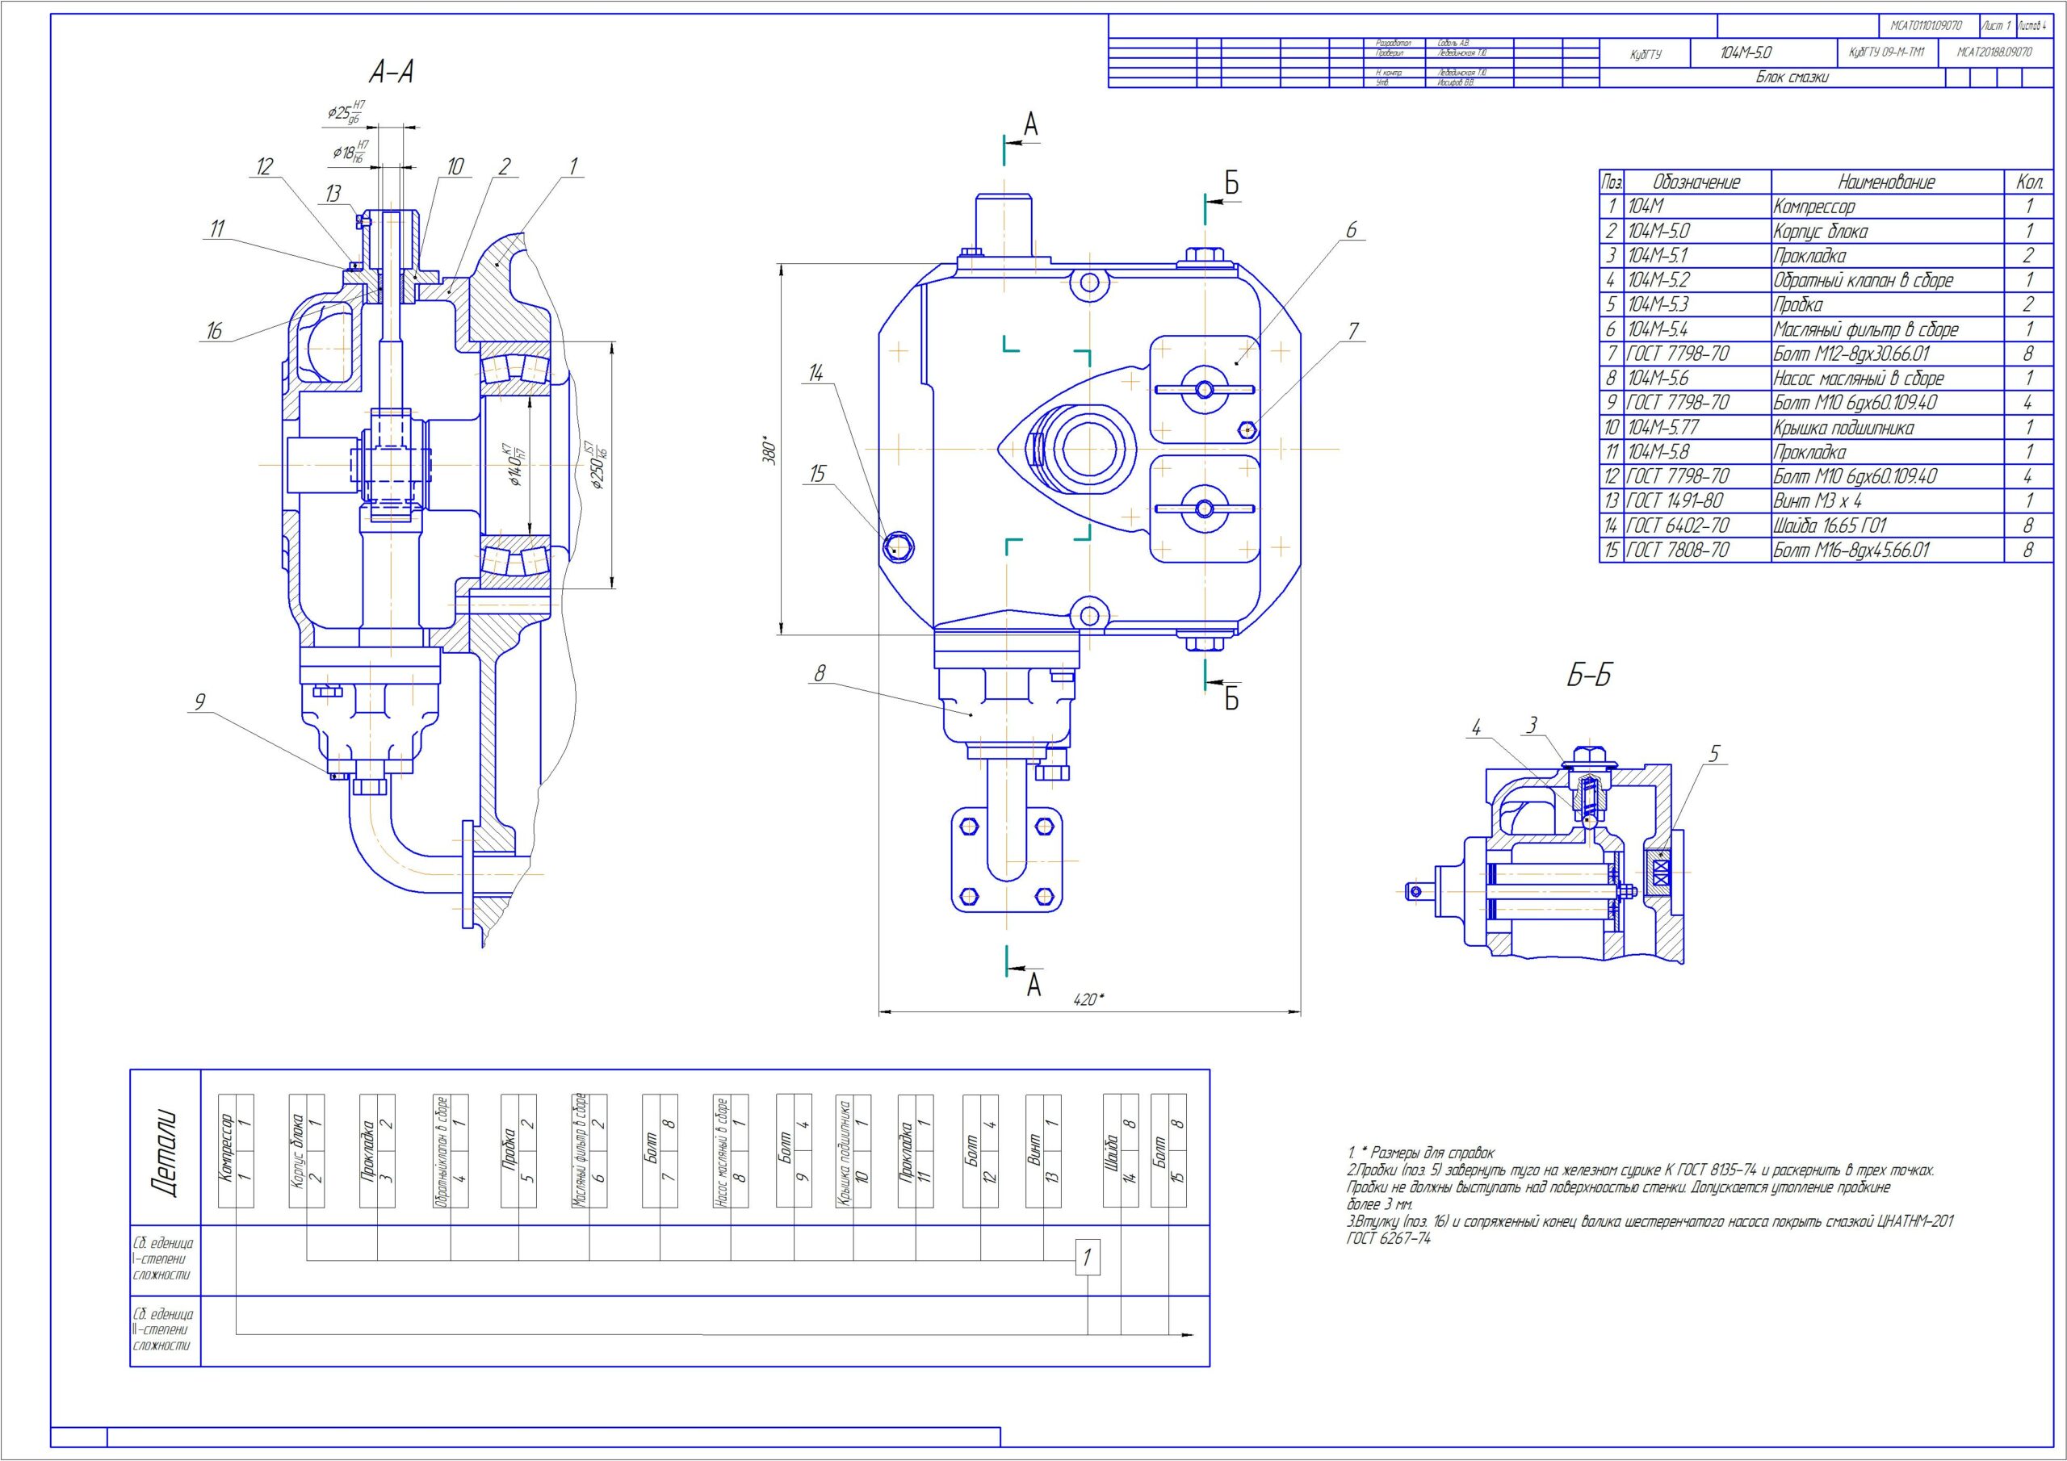Select 'Болт М16-8gx45.66.01' table entry
The width and height of the screenshot is (2067, 1461).
point(1851,550)
